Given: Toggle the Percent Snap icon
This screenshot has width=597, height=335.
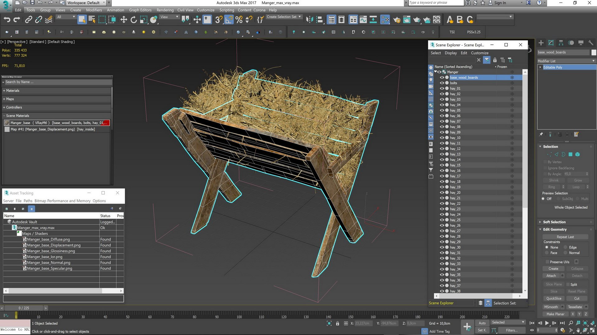Looking at the screenshot, I should click(x=239, y=20).
